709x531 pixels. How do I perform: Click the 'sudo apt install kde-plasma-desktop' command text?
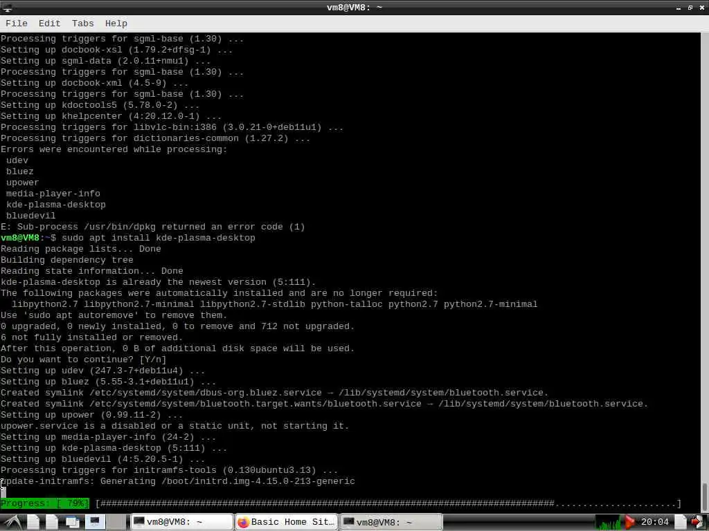(x=159, y=238)
